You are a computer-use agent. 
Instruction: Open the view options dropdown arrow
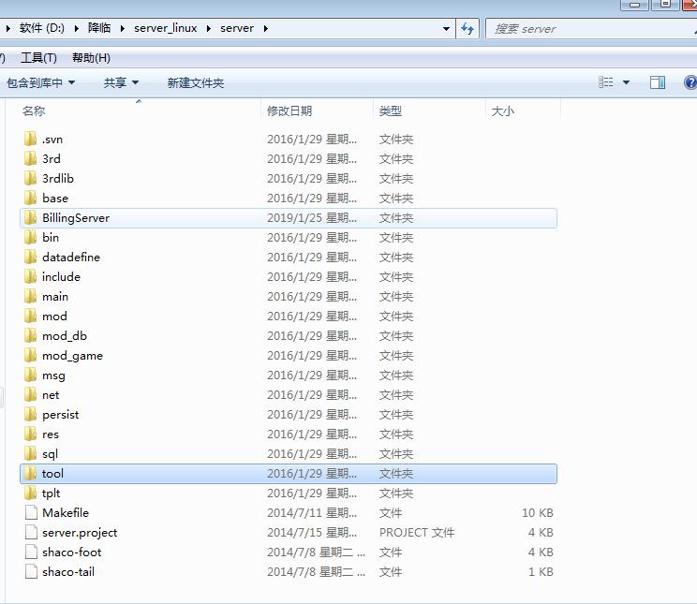click(x=627, y=82)
